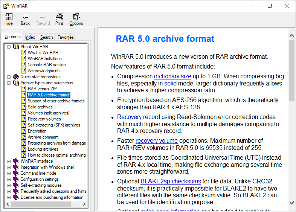This screenshot has width=296, height=212.
Task: Collapse Archive types and parameters node
Action: 9,83
